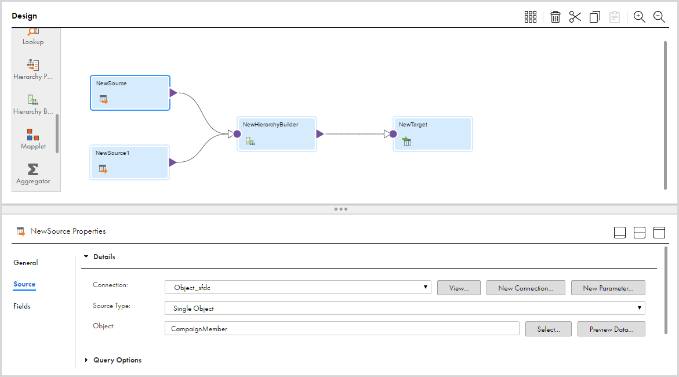Click the link between HierarchyBuilder and NewTarget
Image resolution: width=679 pixels, height=377 pixels.
coord(355,134)
